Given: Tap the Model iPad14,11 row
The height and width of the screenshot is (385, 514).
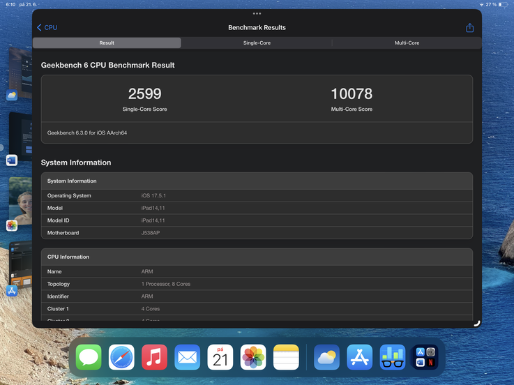Looking at the screenshot, I should 257,208.
